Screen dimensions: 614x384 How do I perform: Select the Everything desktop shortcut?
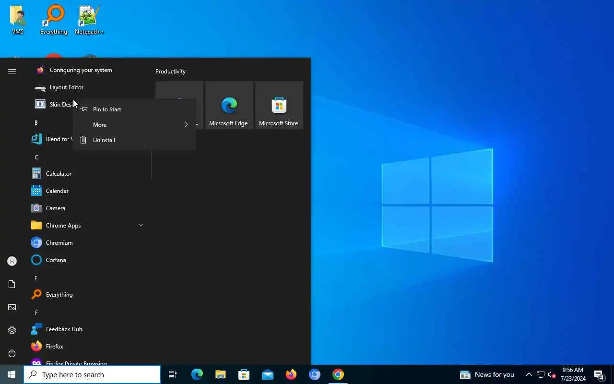click(54, 20)
